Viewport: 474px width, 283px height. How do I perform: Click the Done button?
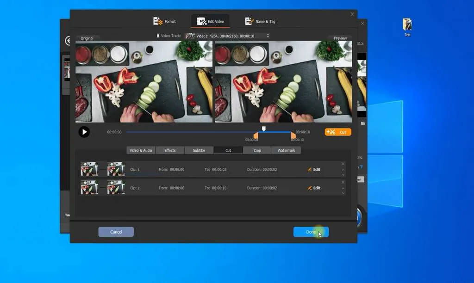[x=311, y=232]
